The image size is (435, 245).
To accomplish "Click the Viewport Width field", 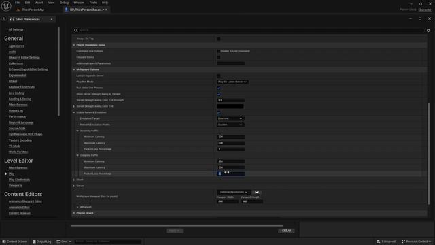I will click(228, 201).
